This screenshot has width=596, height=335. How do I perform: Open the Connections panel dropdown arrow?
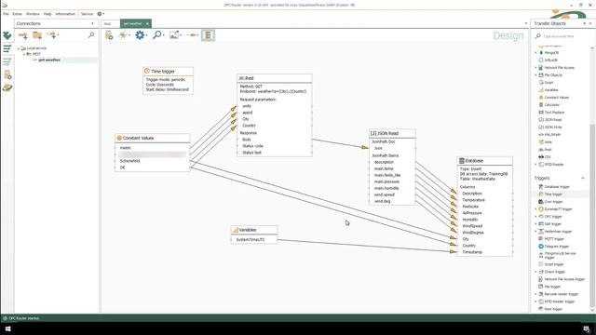pos(92,23)
